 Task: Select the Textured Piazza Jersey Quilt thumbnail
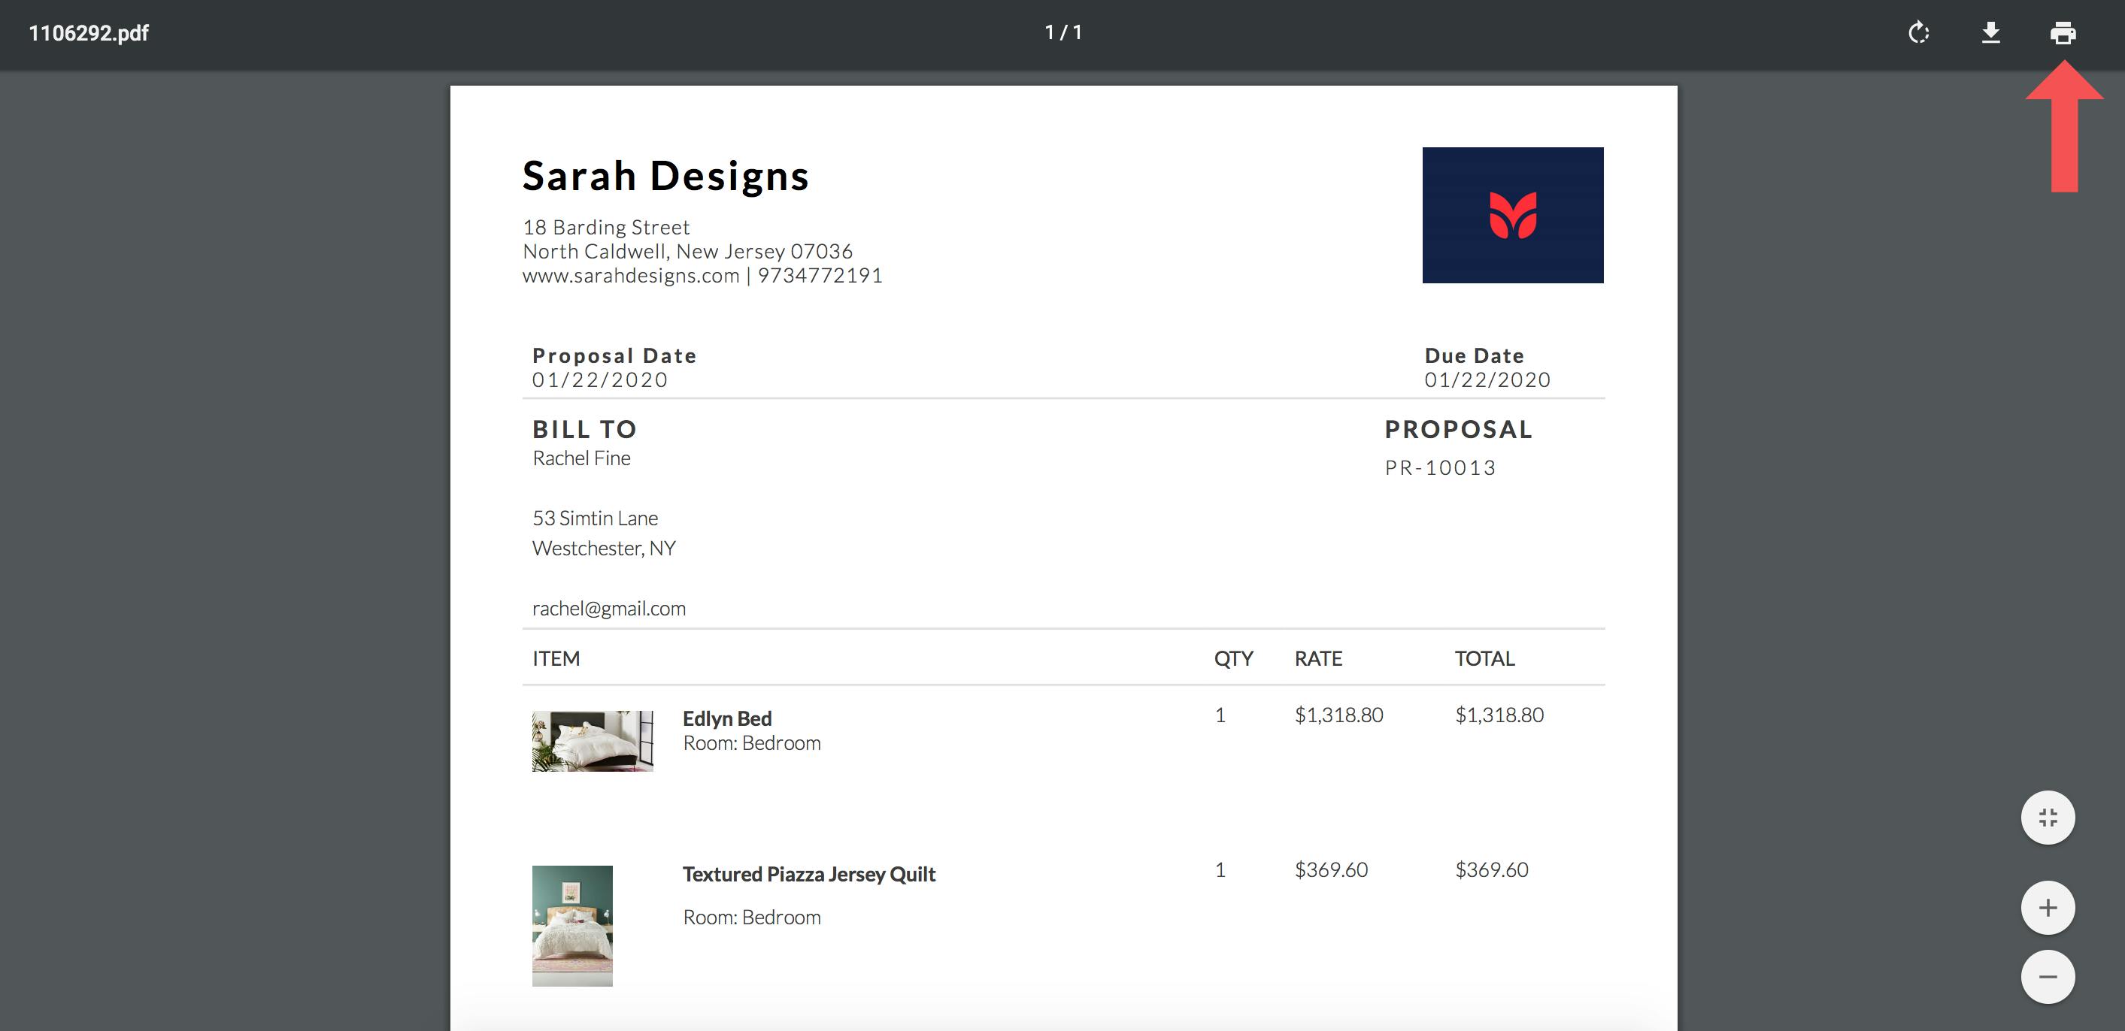coord(572,925)
